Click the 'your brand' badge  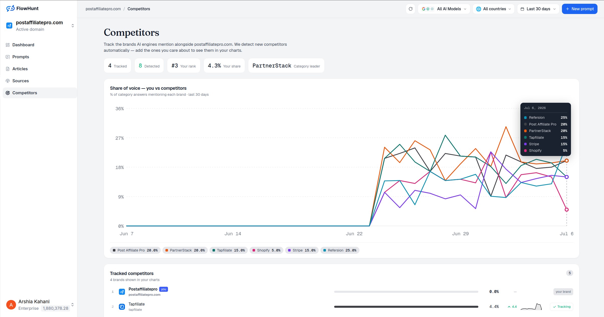(563, 292)
